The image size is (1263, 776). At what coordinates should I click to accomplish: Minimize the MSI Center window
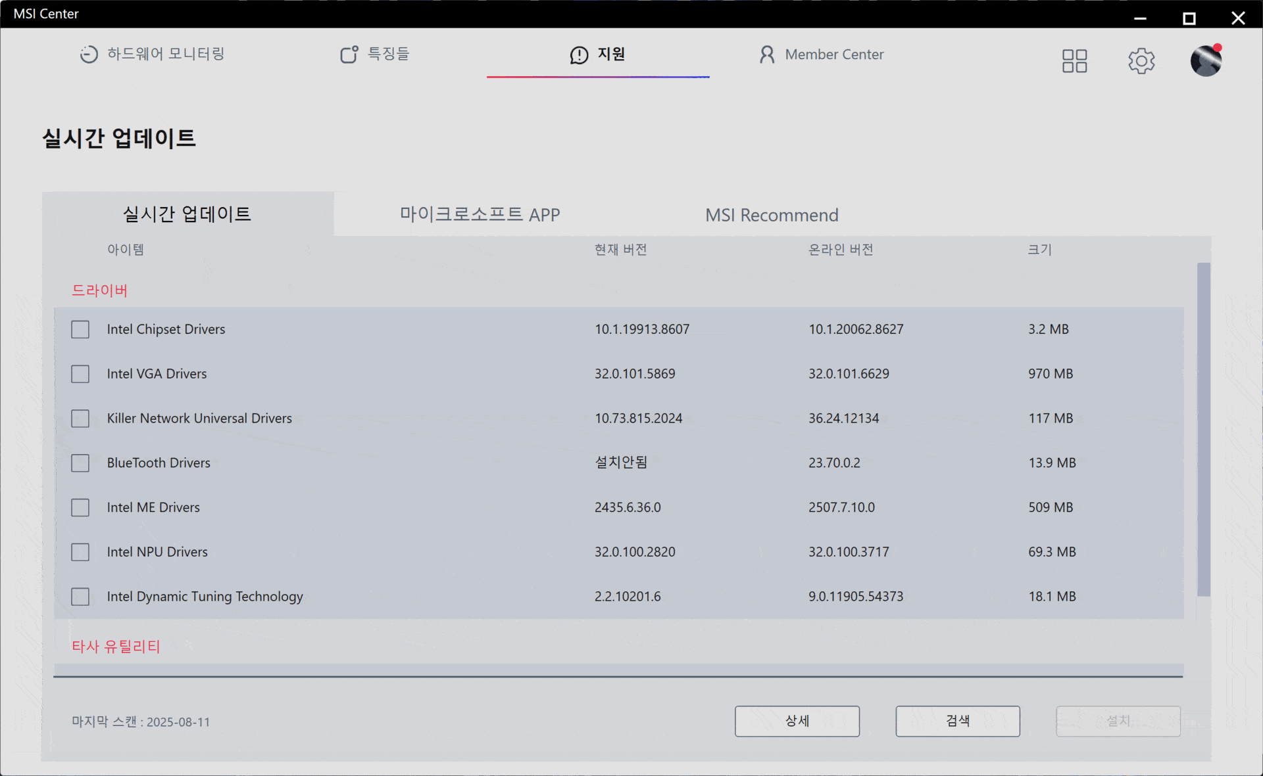coord(1140,18)
